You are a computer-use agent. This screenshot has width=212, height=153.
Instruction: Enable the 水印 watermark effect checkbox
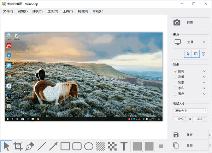(176, 88)
